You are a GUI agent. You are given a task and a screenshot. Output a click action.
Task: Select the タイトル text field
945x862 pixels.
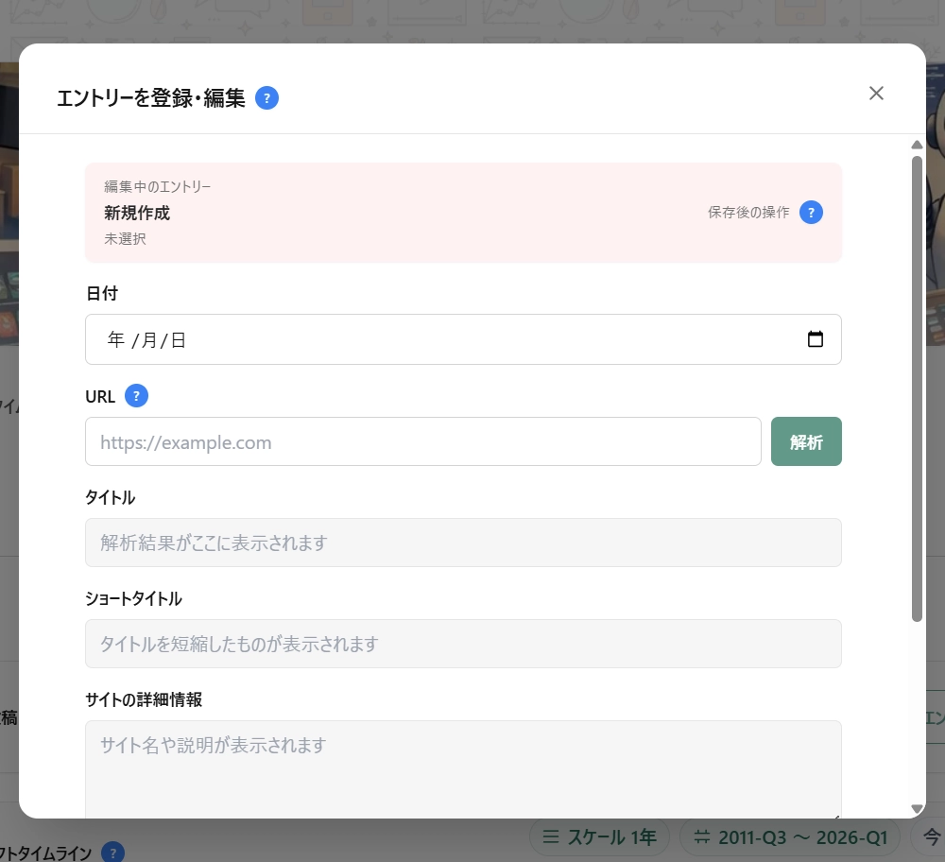pos(463,543)
